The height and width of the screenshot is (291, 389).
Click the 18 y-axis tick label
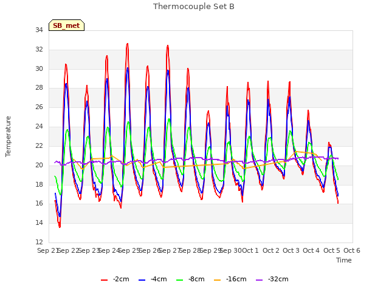tap(39, 184)
